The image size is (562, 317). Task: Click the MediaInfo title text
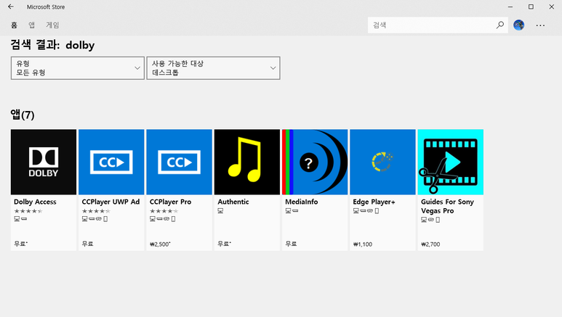click(x=302, y=202)
